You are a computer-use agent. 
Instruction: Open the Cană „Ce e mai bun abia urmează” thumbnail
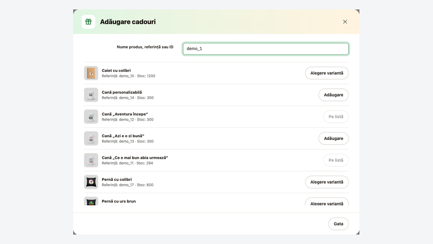click(x=91, y=160)
